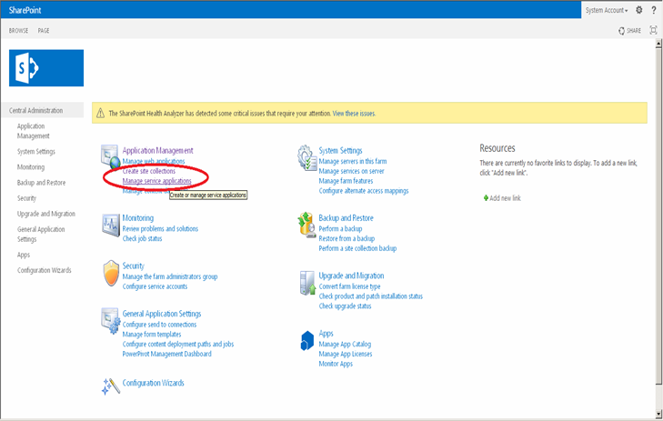Click the vertical scrollbar up arrow
The height and width of the screenshot is (421, 663).
658,43
